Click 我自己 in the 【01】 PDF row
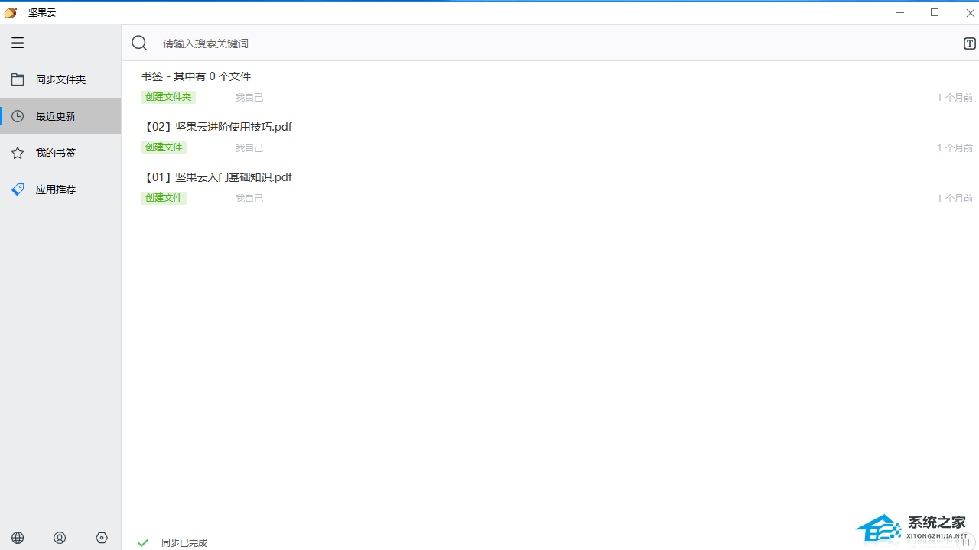The width and height of the screenshot is (979, 550). click(249, 199)
